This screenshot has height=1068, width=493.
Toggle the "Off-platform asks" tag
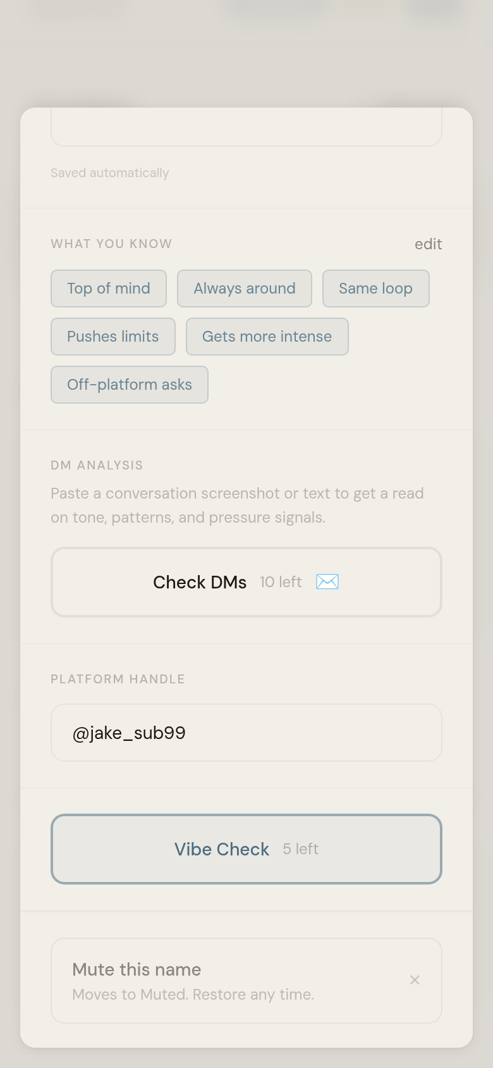point(130,385)
